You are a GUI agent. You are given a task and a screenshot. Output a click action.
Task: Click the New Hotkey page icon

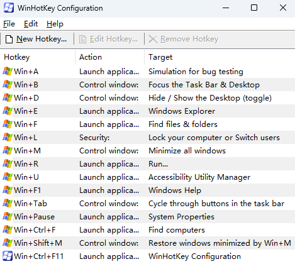point(9,39)
